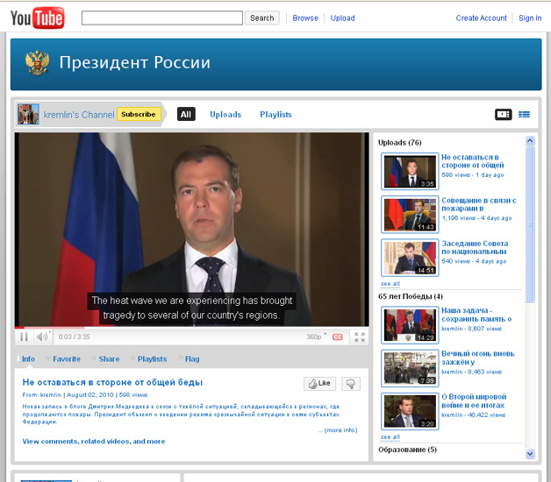The width and height of the screenshot is (551, 482).
Task: Open the Upload link
Action: 342,18
